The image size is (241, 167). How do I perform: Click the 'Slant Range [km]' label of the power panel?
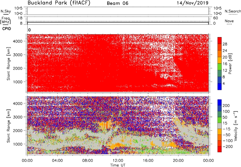pos(8,64)
